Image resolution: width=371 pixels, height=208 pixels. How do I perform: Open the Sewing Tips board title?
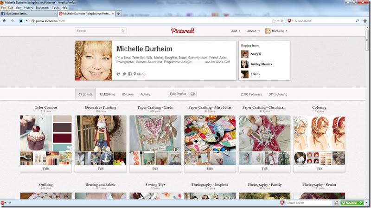click(155, 184)
